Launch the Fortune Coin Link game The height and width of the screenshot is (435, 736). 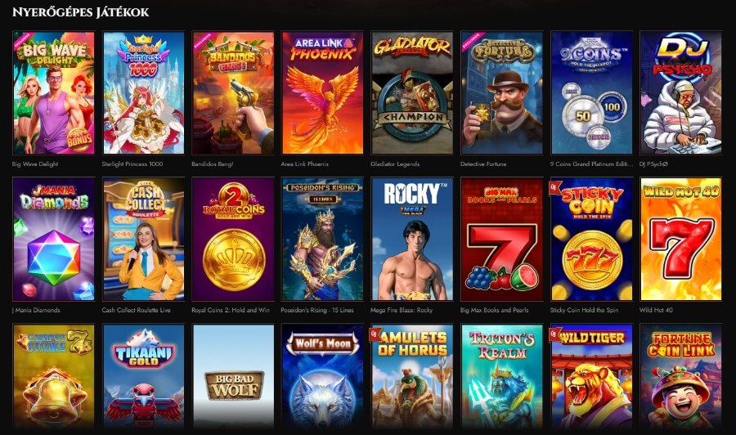click(681, 375)
